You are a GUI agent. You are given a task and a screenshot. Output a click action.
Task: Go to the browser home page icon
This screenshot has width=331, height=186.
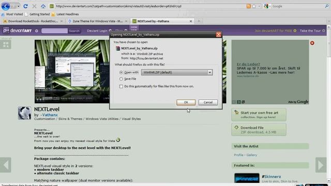[43, 6]
